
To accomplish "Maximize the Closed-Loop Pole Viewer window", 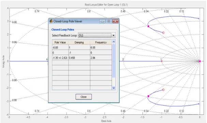I will tap(109, 21).
